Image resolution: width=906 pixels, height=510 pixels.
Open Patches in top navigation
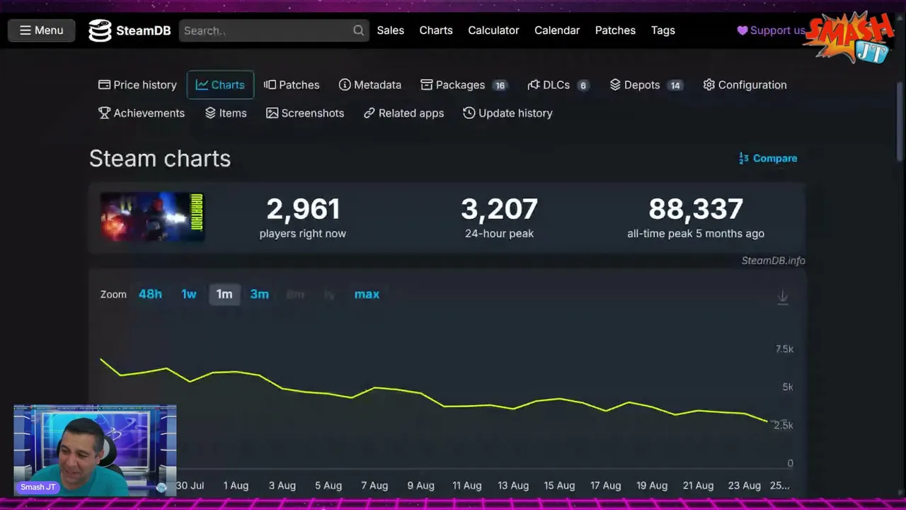click(615, 30)
